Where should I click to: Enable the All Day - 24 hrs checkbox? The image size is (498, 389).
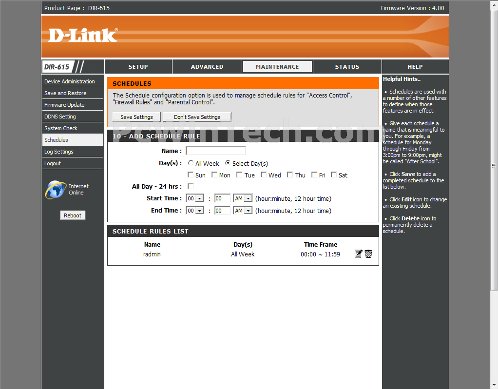pos(191,186)
